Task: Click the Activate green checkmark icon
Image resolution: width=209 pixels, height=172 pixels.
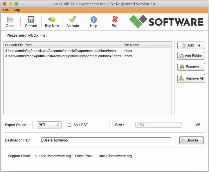Action: [73, 20]
